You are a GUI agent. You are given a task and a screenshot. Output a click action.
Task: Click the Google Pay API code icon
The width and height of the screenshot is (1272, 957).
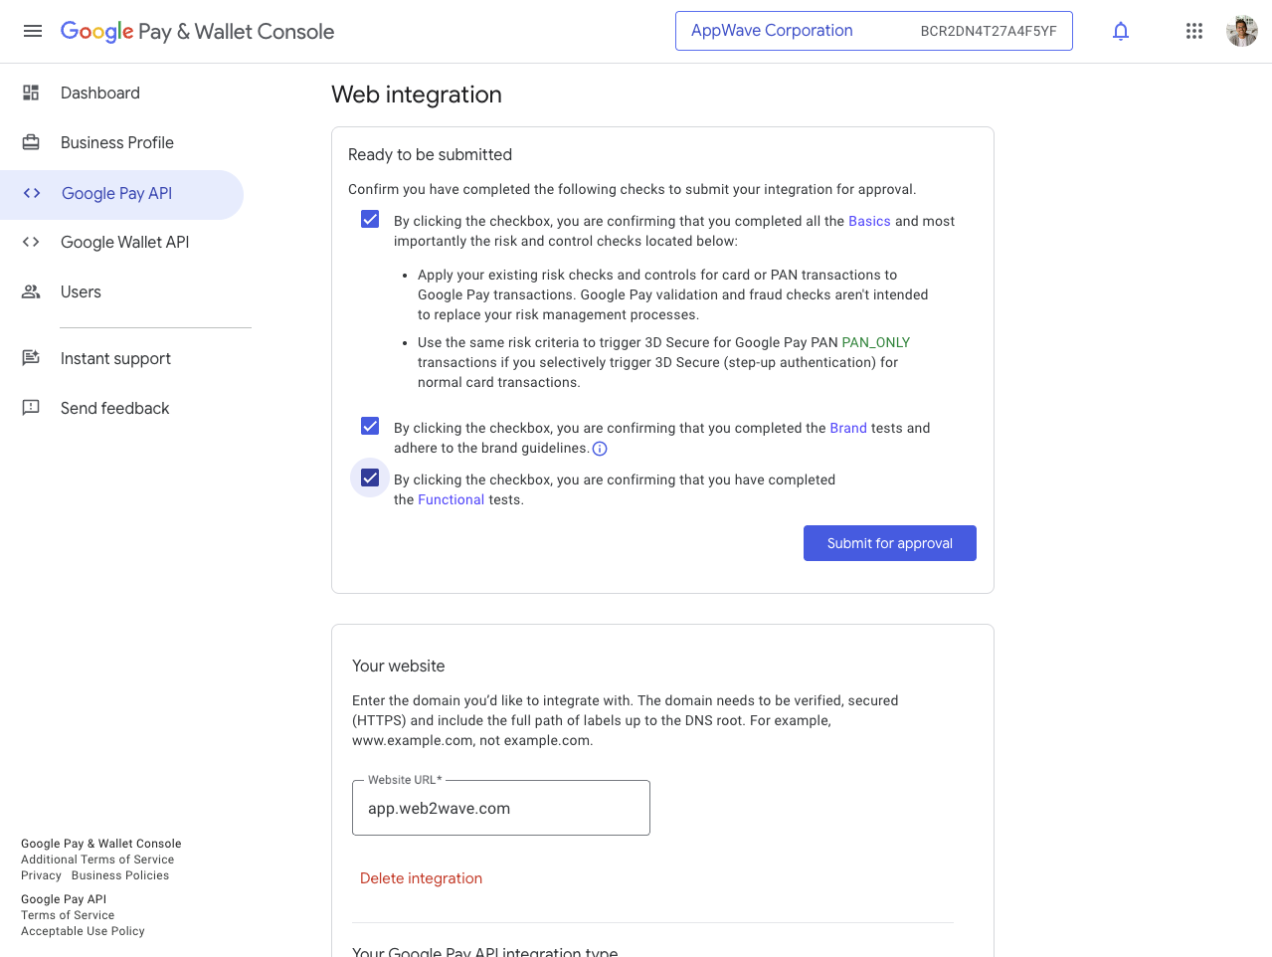[32, 193]
